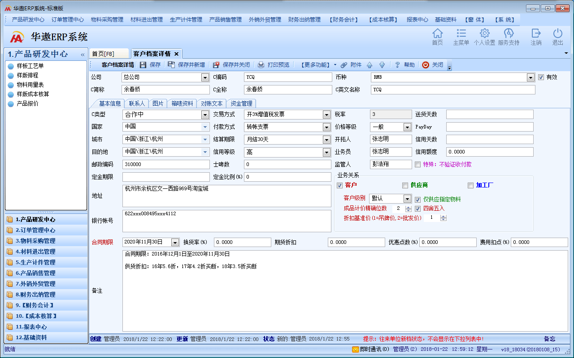The image size is (574, 358).
Task: Click the 首页 home icon in header
Action: tap(437, 33)
